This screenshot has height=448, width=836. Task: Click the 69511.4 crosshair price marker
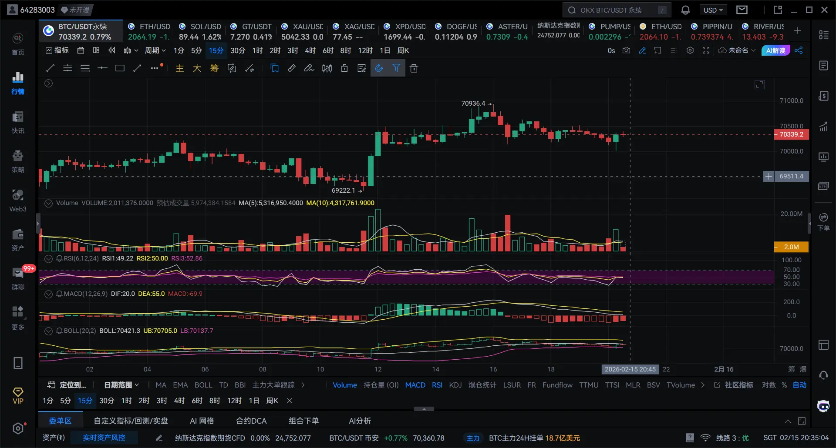tap(792, 176)
